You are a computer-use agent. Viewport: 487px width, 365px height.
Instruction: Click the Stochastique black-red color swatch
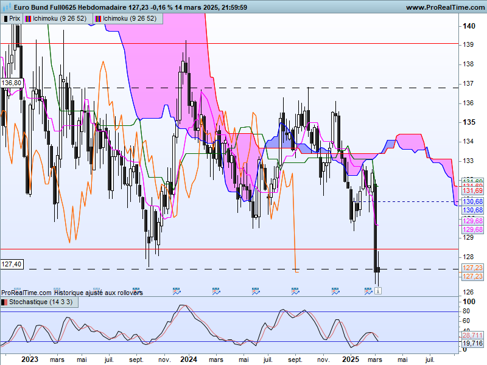4,302
